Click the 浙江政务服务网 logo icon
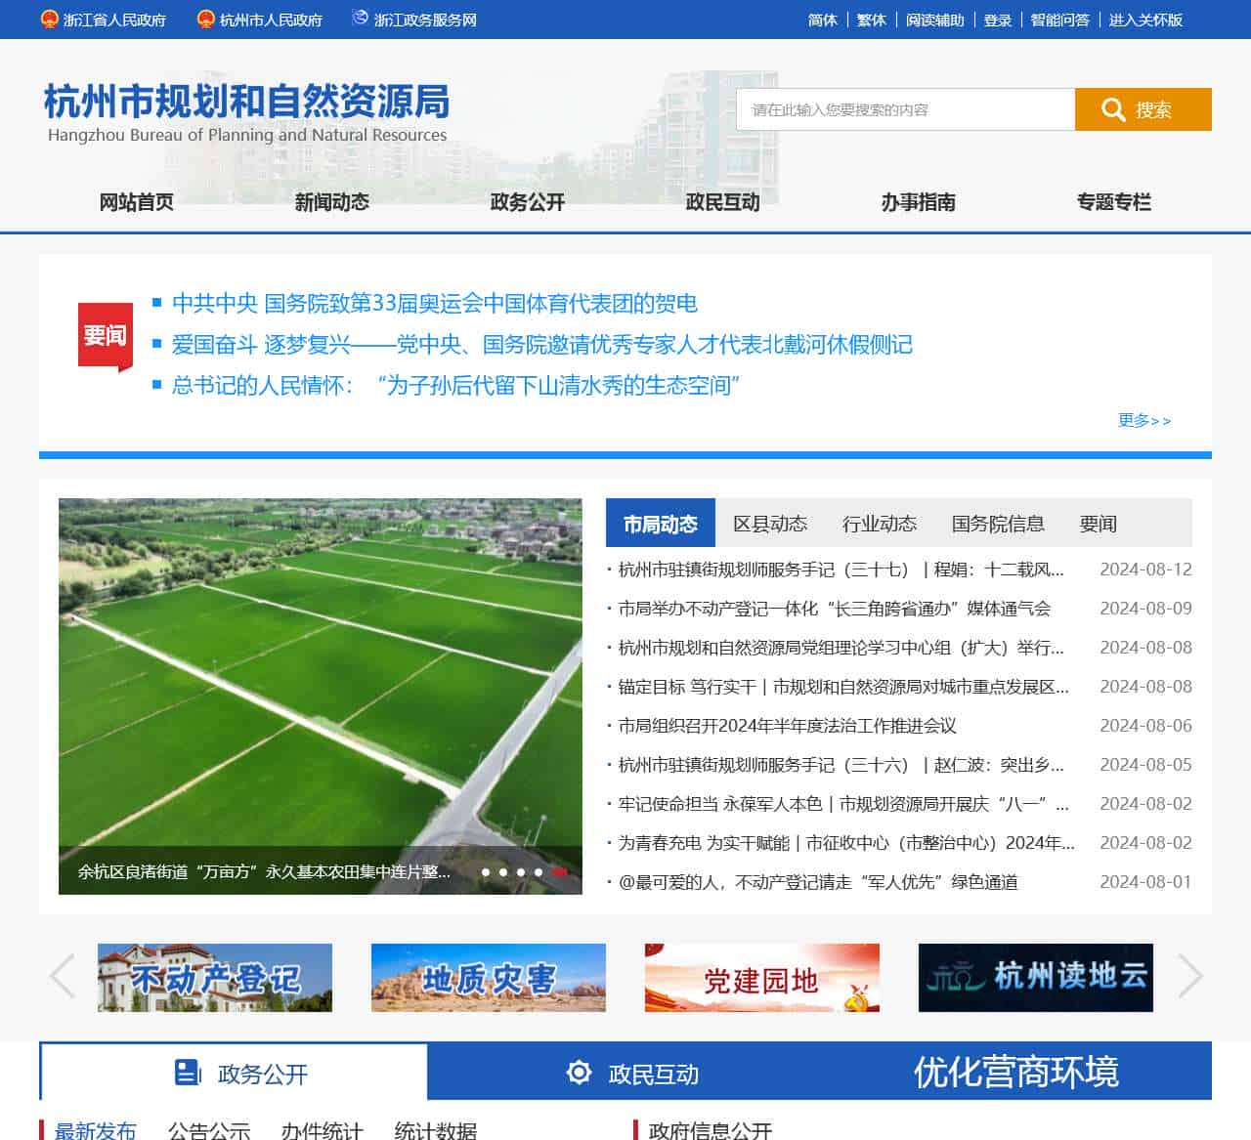The width and height of the screenshot is (1251, 1140). (x=360, y=19)
